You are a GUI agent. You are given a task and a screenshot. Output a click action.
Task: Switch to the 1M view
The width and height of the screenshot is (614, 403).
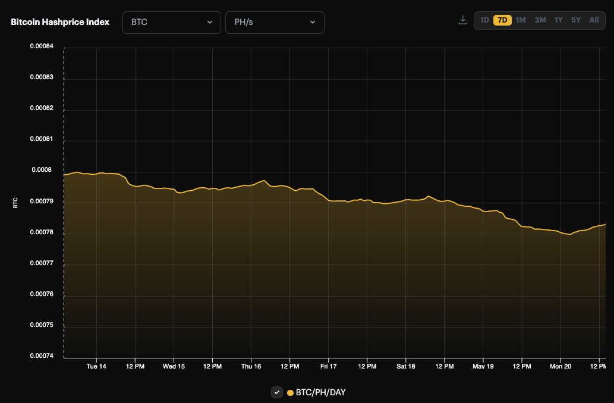[521, 20]
